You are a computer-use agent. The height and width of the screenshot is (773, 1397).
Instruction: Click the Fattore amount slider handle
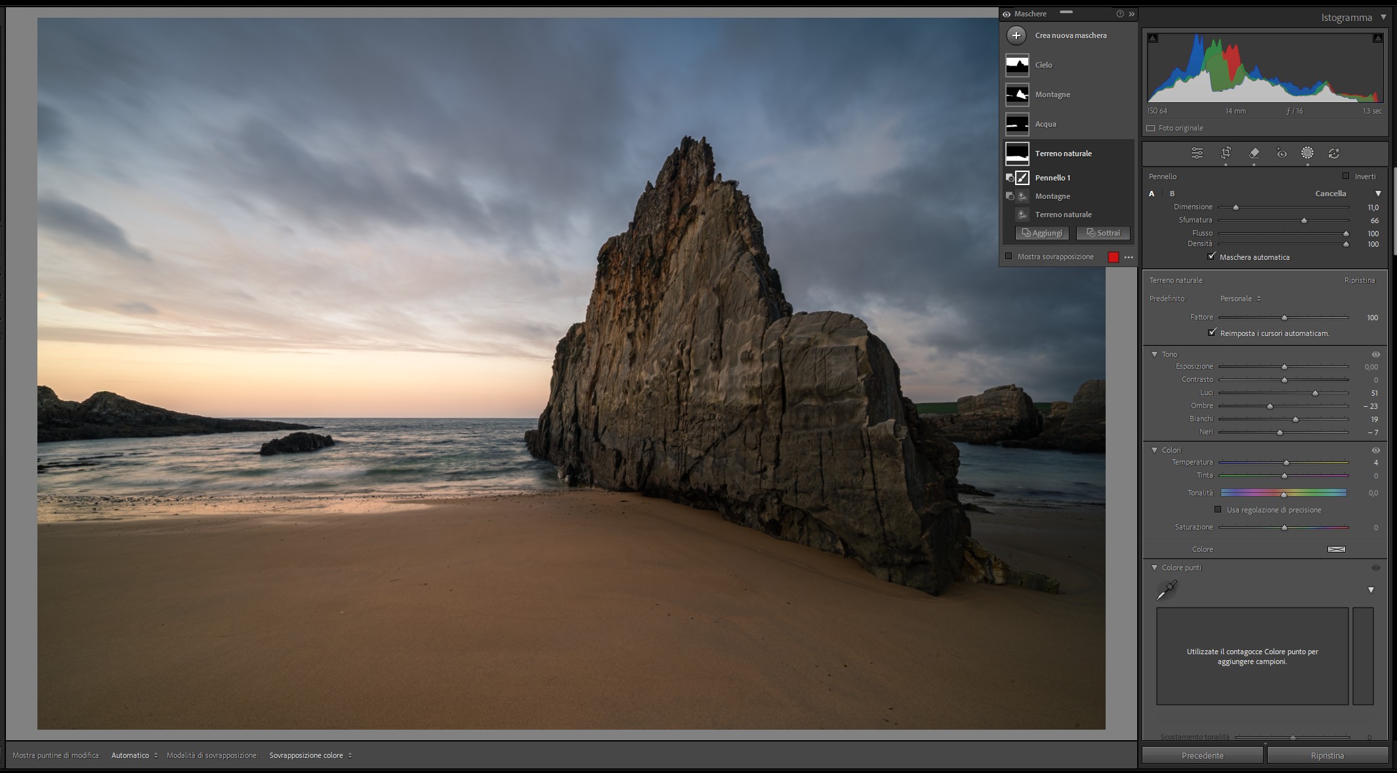[x=1284, y=318]
